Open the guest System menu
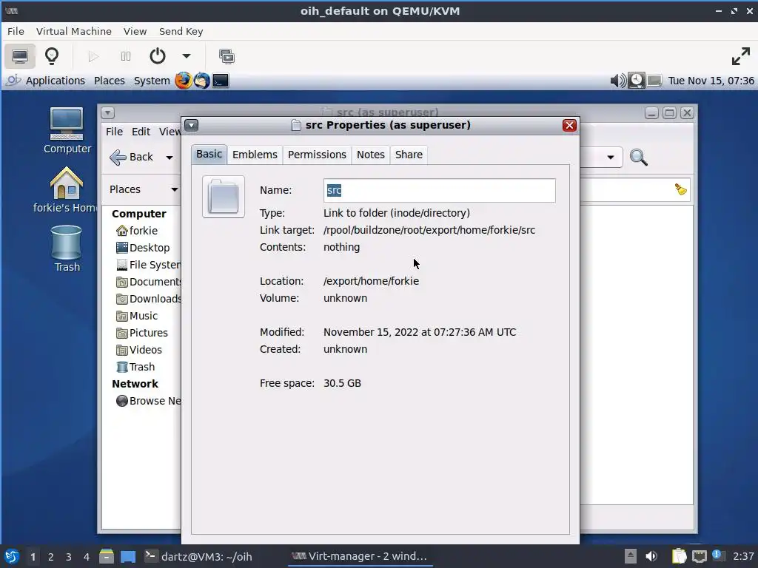 click(x=152, y=81)
